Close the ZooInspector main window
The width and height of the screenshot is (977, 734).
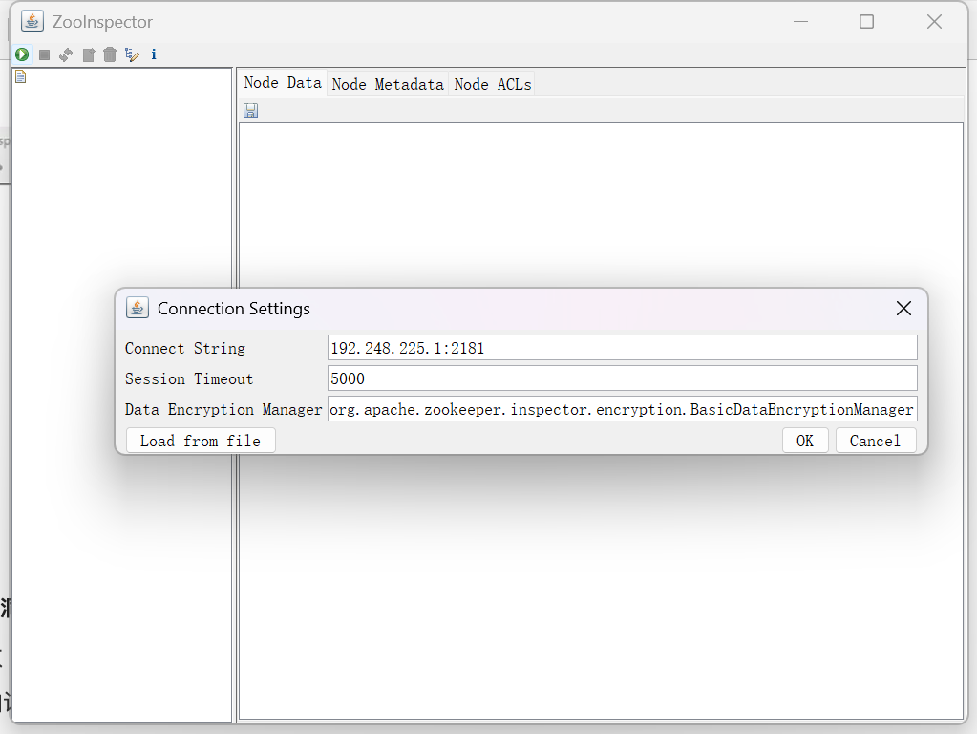pos(934,22)
